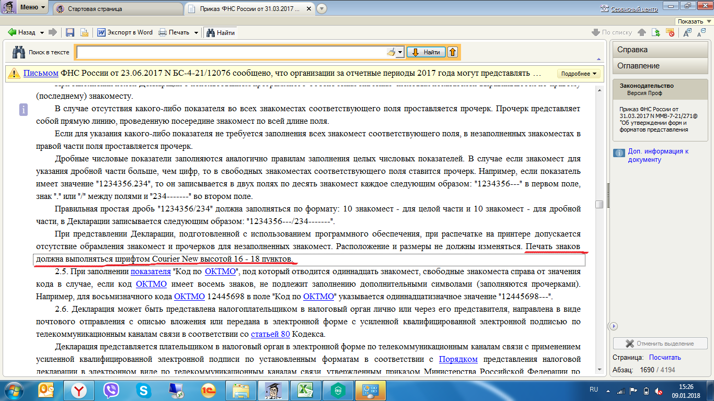Open the Порядком hyperlink

click(458, 359)
